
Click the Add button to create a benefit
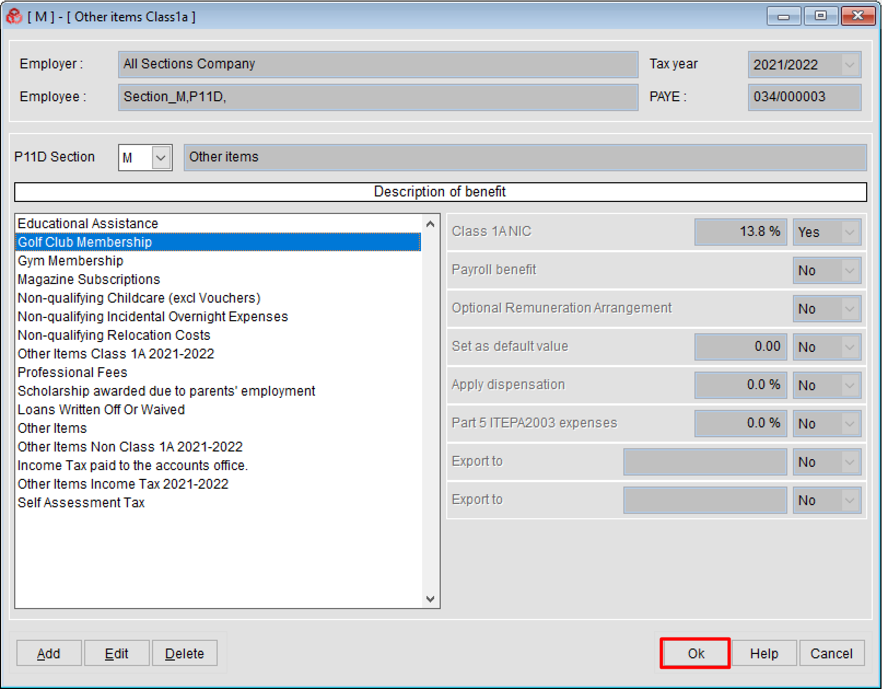click(x=48, y=653)
